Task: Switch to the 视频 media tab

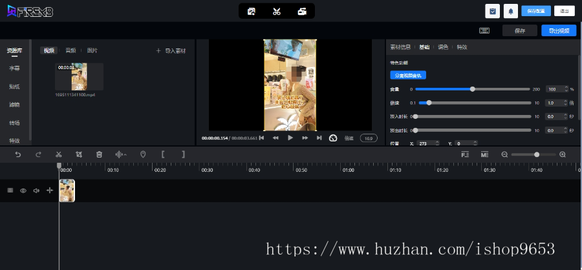Action: click(49, 50)
